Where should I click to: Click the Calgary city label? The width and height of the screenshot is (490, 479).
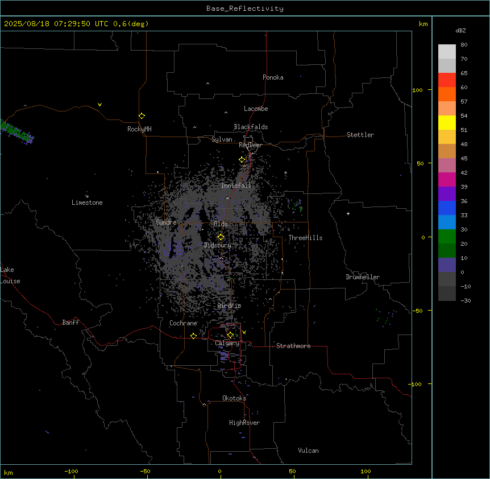click(x=227, y=343)
